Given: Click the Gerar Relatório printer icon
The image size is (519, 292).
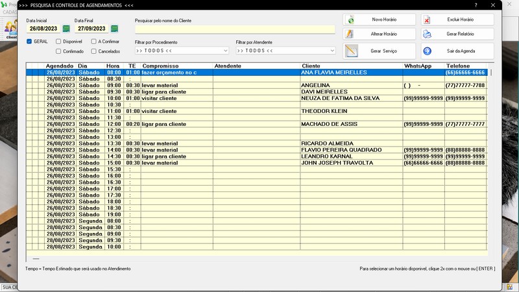Looking at the screenshot, I should 427,34.
